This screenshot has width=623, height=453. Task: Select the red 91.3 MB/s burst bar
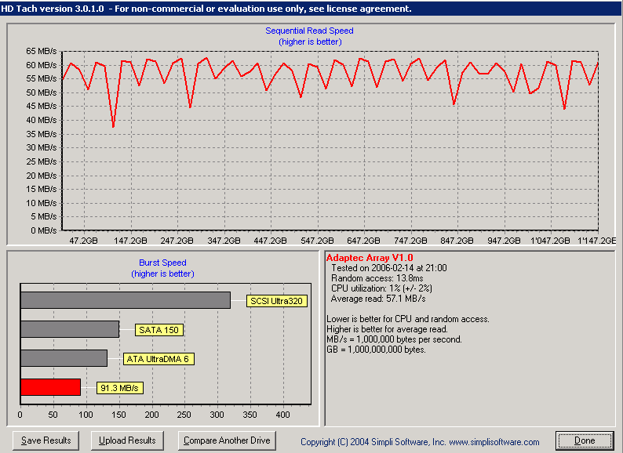[50, 387]
